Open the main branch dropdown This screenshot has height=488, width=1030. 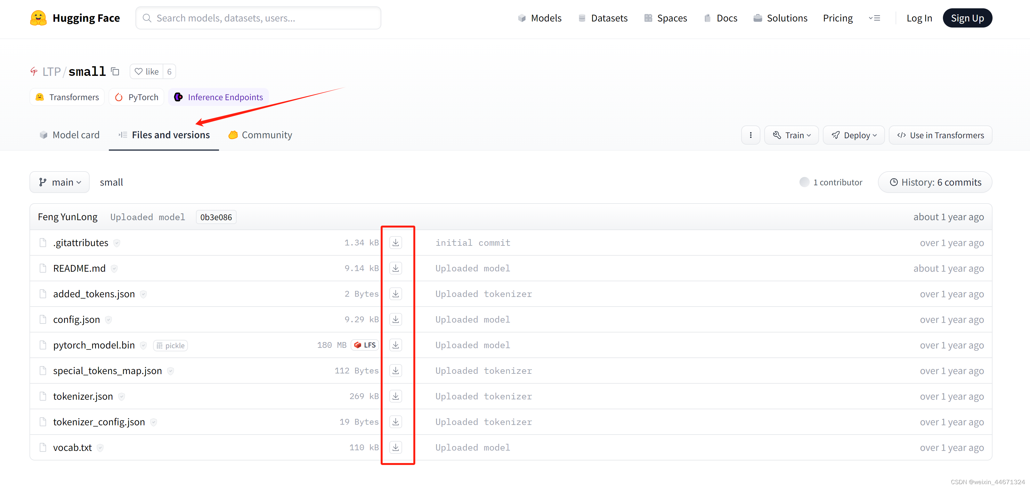59,182
